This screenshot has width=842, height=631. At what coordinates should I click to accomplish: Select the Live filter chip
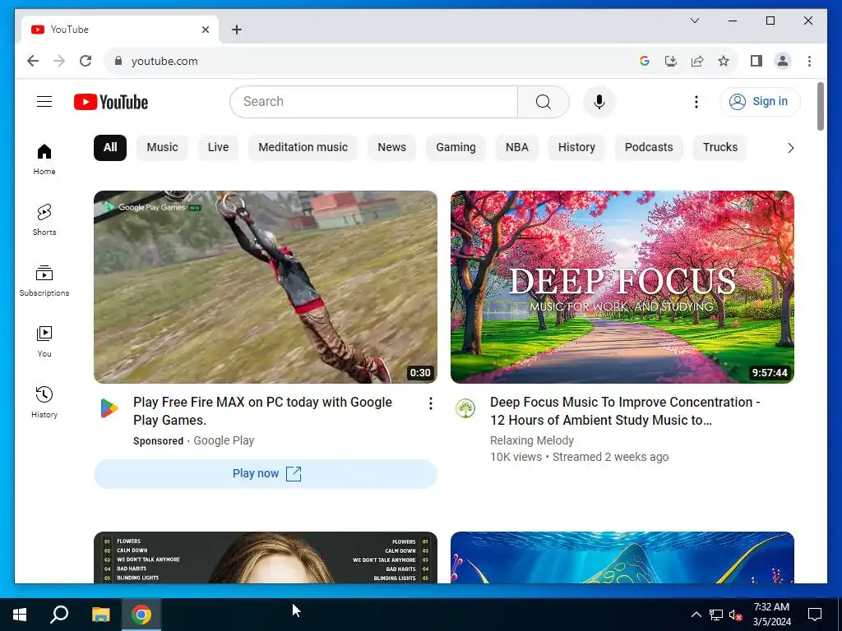click(218, 148)
